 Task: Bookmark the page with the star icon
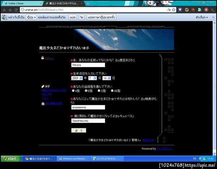point(174,10)
